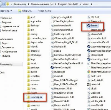
Task: Open the Упорядочить dropdown arrow
Action: (11, 11)
